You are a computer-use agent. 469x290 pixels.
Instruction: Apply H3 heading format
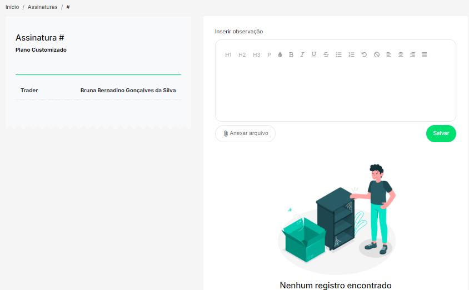click(256, 55)
